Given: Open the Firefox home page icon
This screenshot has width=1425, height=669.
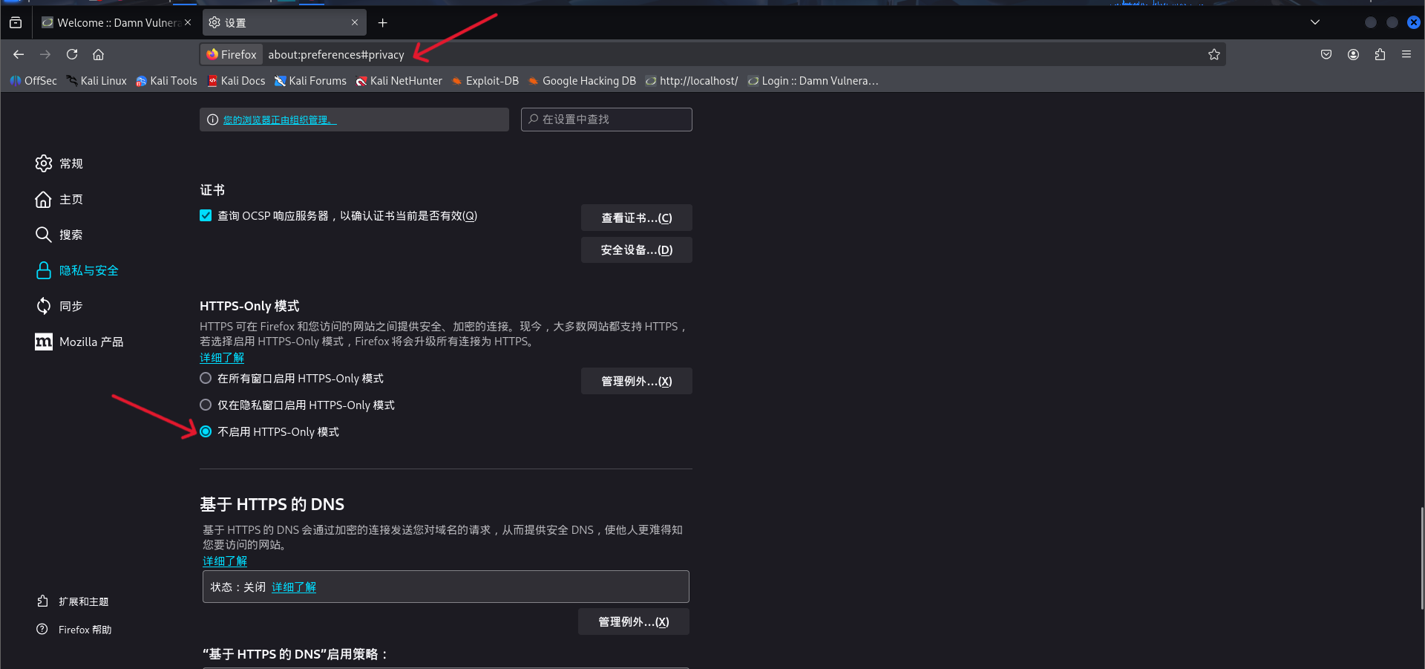Looking at the screenshot, I should click(x=99, y=53).
